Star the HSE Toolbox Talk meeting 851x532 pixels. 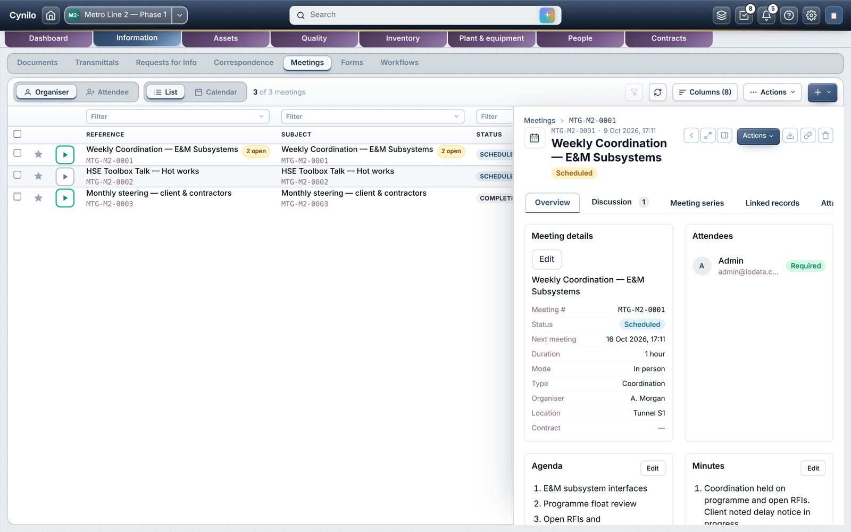38,176
